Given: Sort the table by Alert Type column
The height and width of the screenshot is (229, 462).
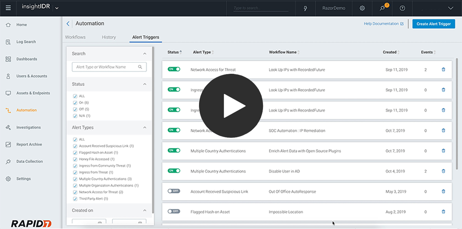Looking at the screenshot, I should point(203,52).
